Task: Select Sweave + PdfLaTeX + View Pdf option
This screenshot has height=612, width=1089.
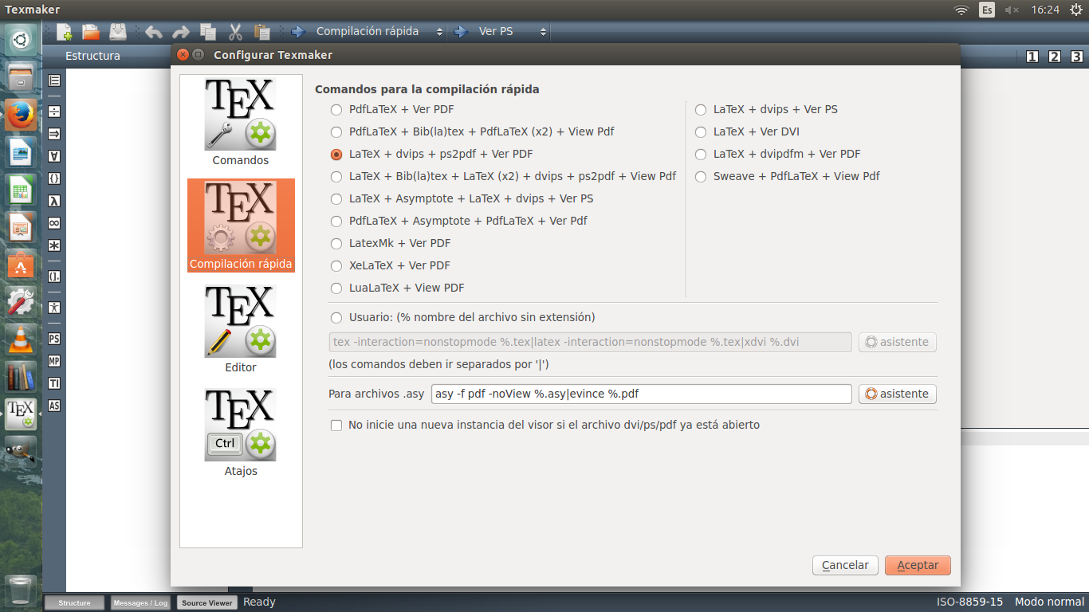Action: click(x=787, y=176)
